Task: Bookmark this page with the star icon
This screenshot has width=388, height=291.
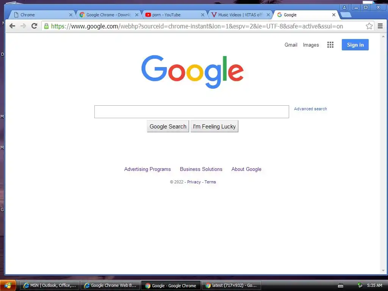Action: (369, 26)
